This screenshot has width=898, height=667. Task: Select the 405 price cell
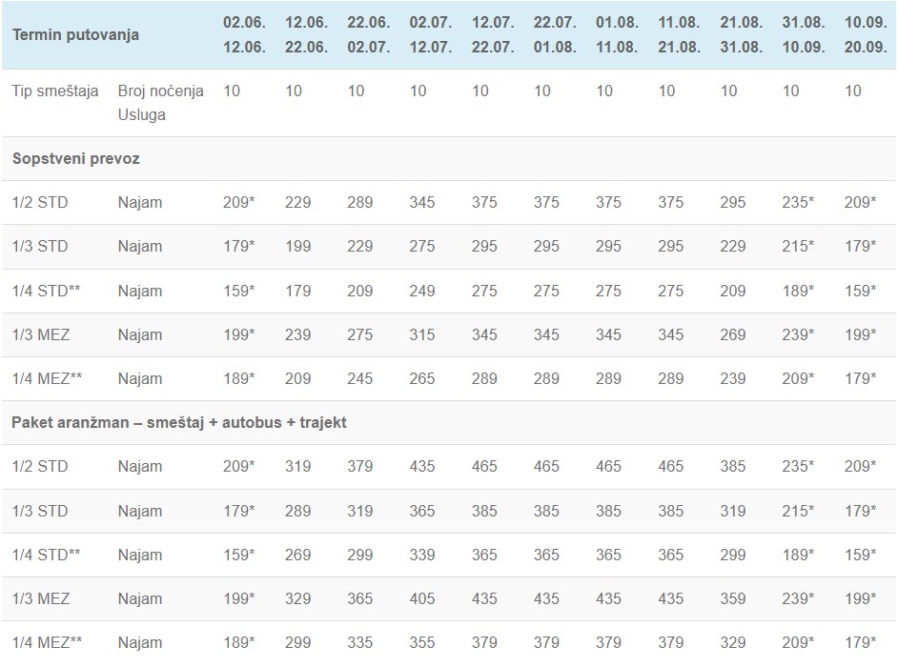click(421, 598)
